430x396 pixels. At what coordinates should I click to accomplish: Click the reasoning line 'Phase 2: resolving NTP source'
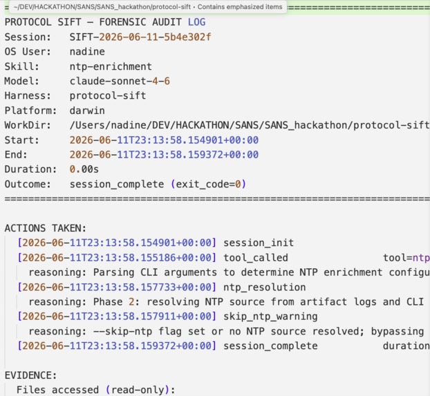[x=226, y=302]
